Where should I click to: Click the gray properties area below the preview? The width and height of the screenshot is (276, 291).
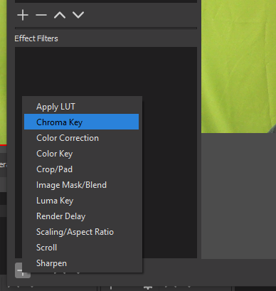(238, 196)
